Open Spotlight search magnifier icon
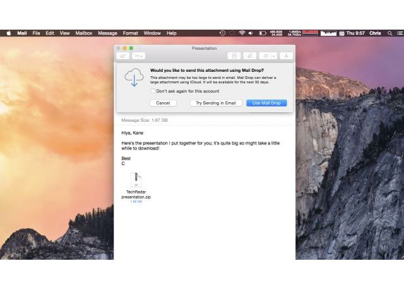Image resolution: width=404 pixels, height=290 pixels. (x=390, y=33)
